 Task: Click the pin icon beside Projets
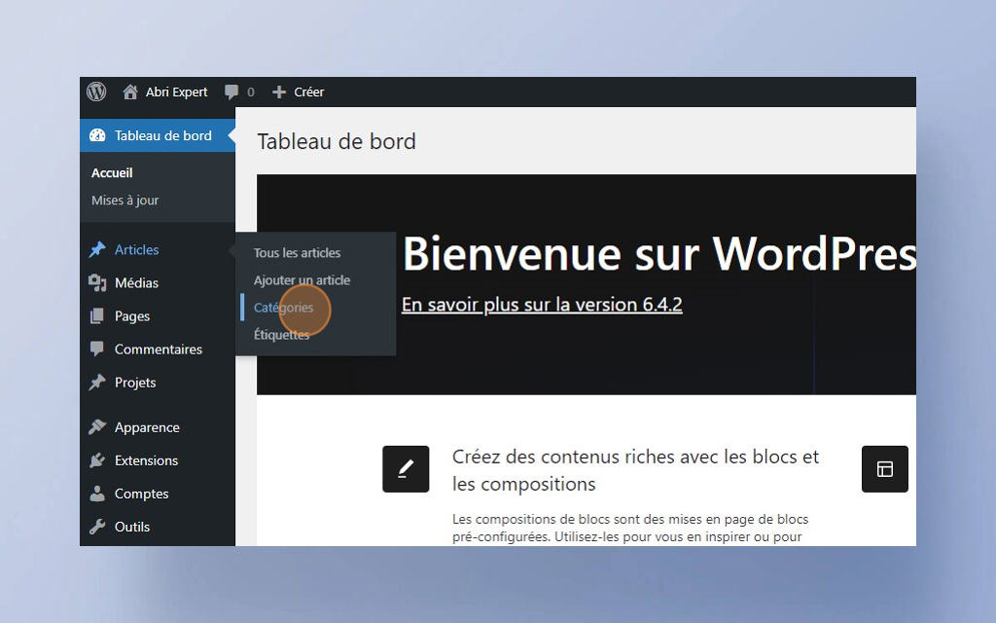[97, 382]
